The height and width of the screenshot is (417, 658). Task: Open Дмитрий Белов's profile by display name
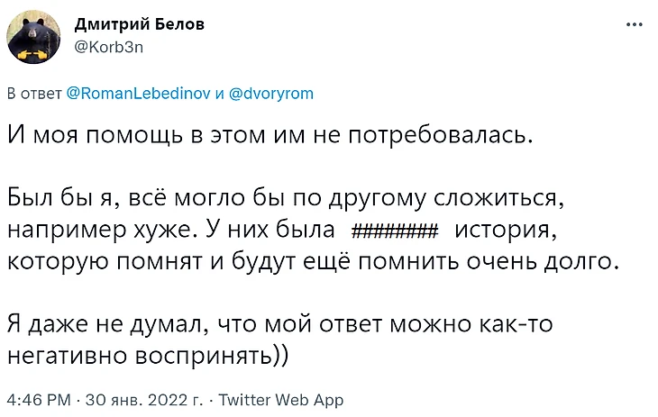(x=140, y=24)
